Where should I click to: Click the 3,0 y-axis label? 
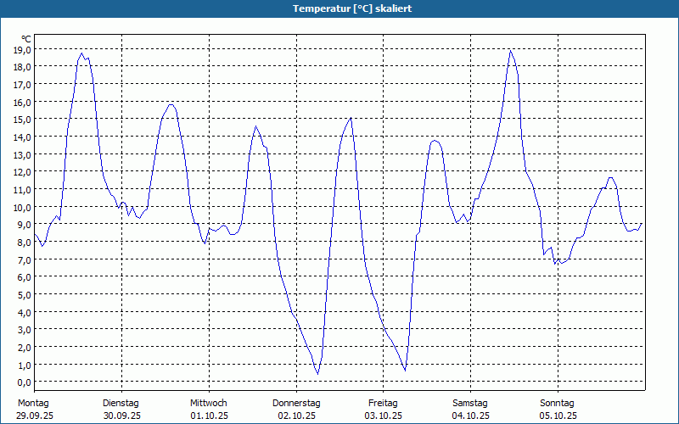[24, 330]
